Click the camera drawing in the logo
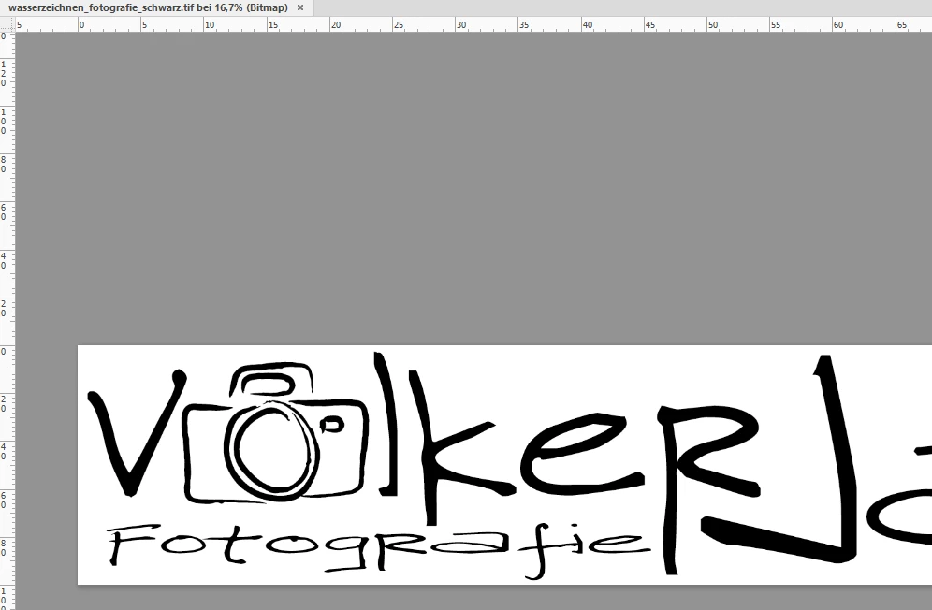Image resolution: width=932 pixels, height=610 pixels. coord(276,433)
